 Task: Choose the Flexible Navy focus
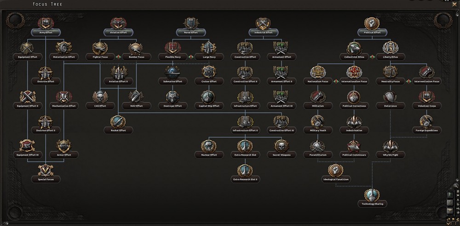[x=173, y=48]
